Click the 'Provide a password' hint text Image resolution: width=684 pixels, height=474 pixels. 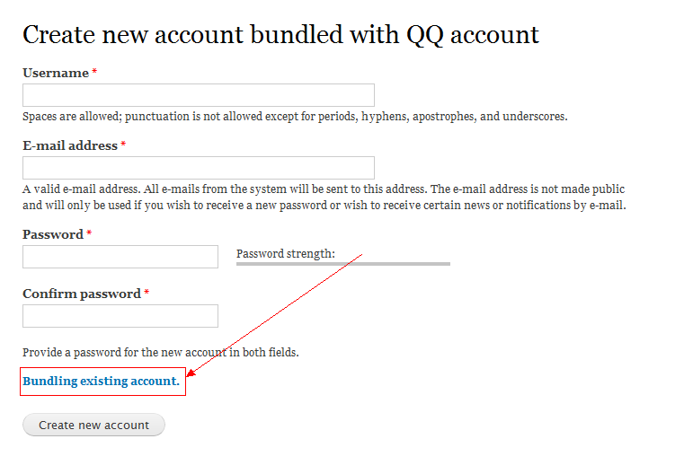(x=160, y=353)
